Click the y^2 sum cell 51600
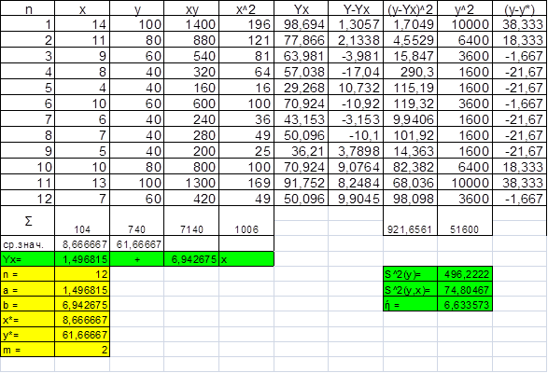Viewport: 548px width, 373px height. [465, 221]
